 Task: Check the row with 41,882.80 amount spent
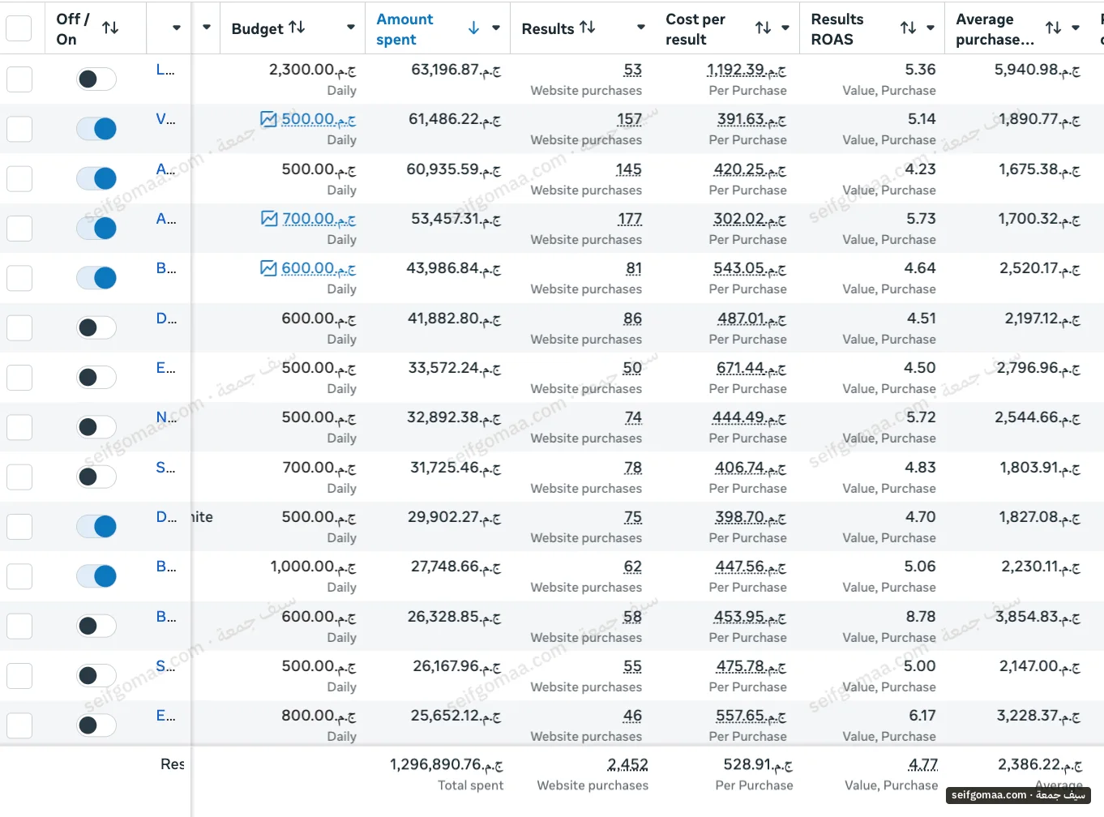(x=19, y=327)
